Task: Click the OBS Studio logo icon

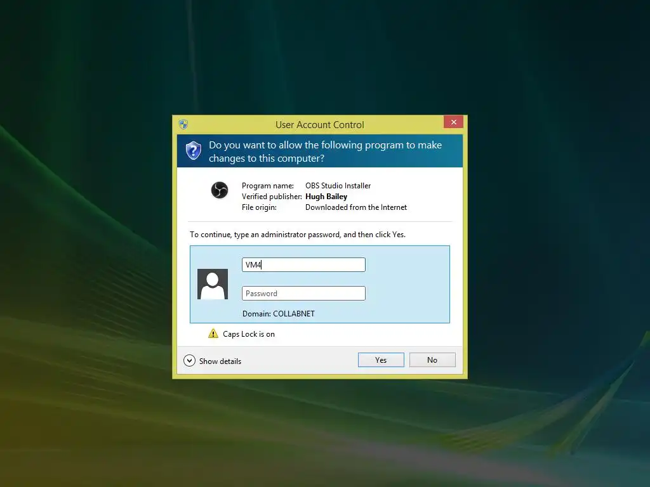Action: (220, 190)
